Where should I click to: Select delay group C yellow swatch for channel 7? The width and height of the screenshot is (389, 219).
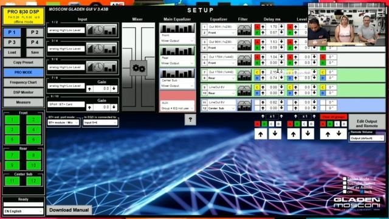(257, 72)
